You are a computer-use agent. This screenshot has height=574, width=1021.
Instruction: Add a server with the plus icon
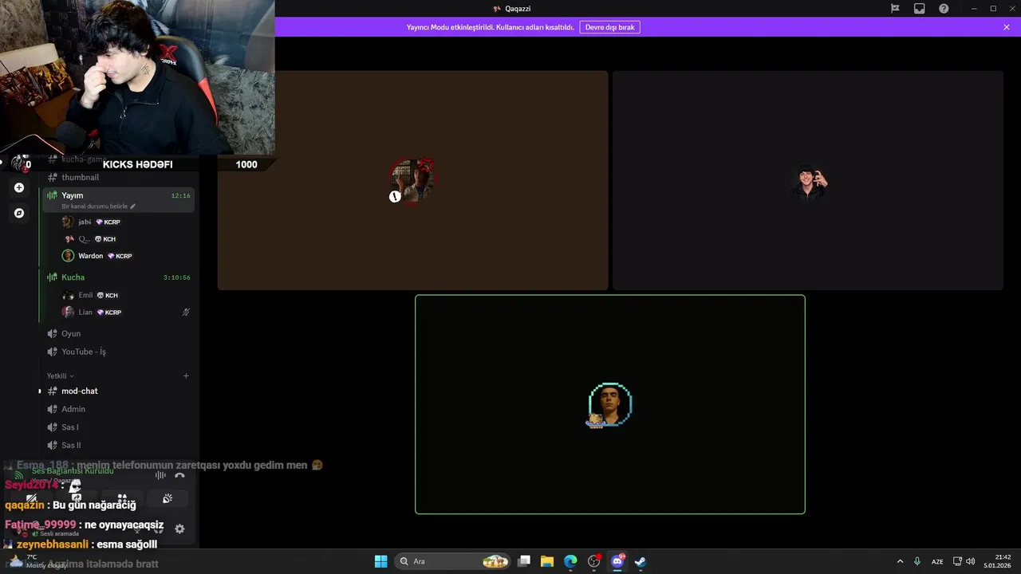(x=19, y=188)
